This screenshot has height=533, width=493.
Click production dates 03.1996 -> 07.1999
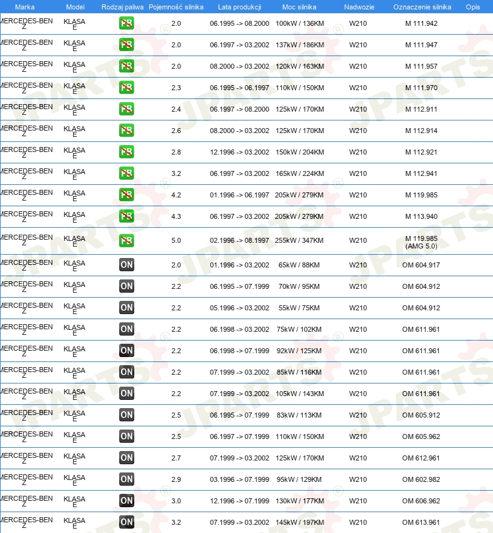[x=240, y=479]
